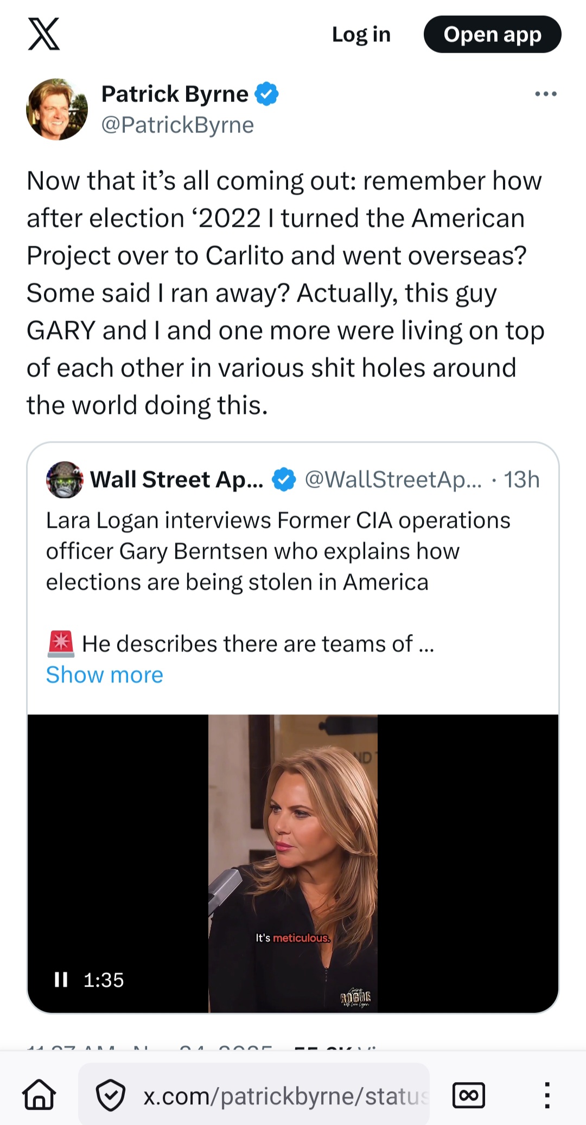
Task: Open the browser three-dot menu
Action: [547, 1095]
